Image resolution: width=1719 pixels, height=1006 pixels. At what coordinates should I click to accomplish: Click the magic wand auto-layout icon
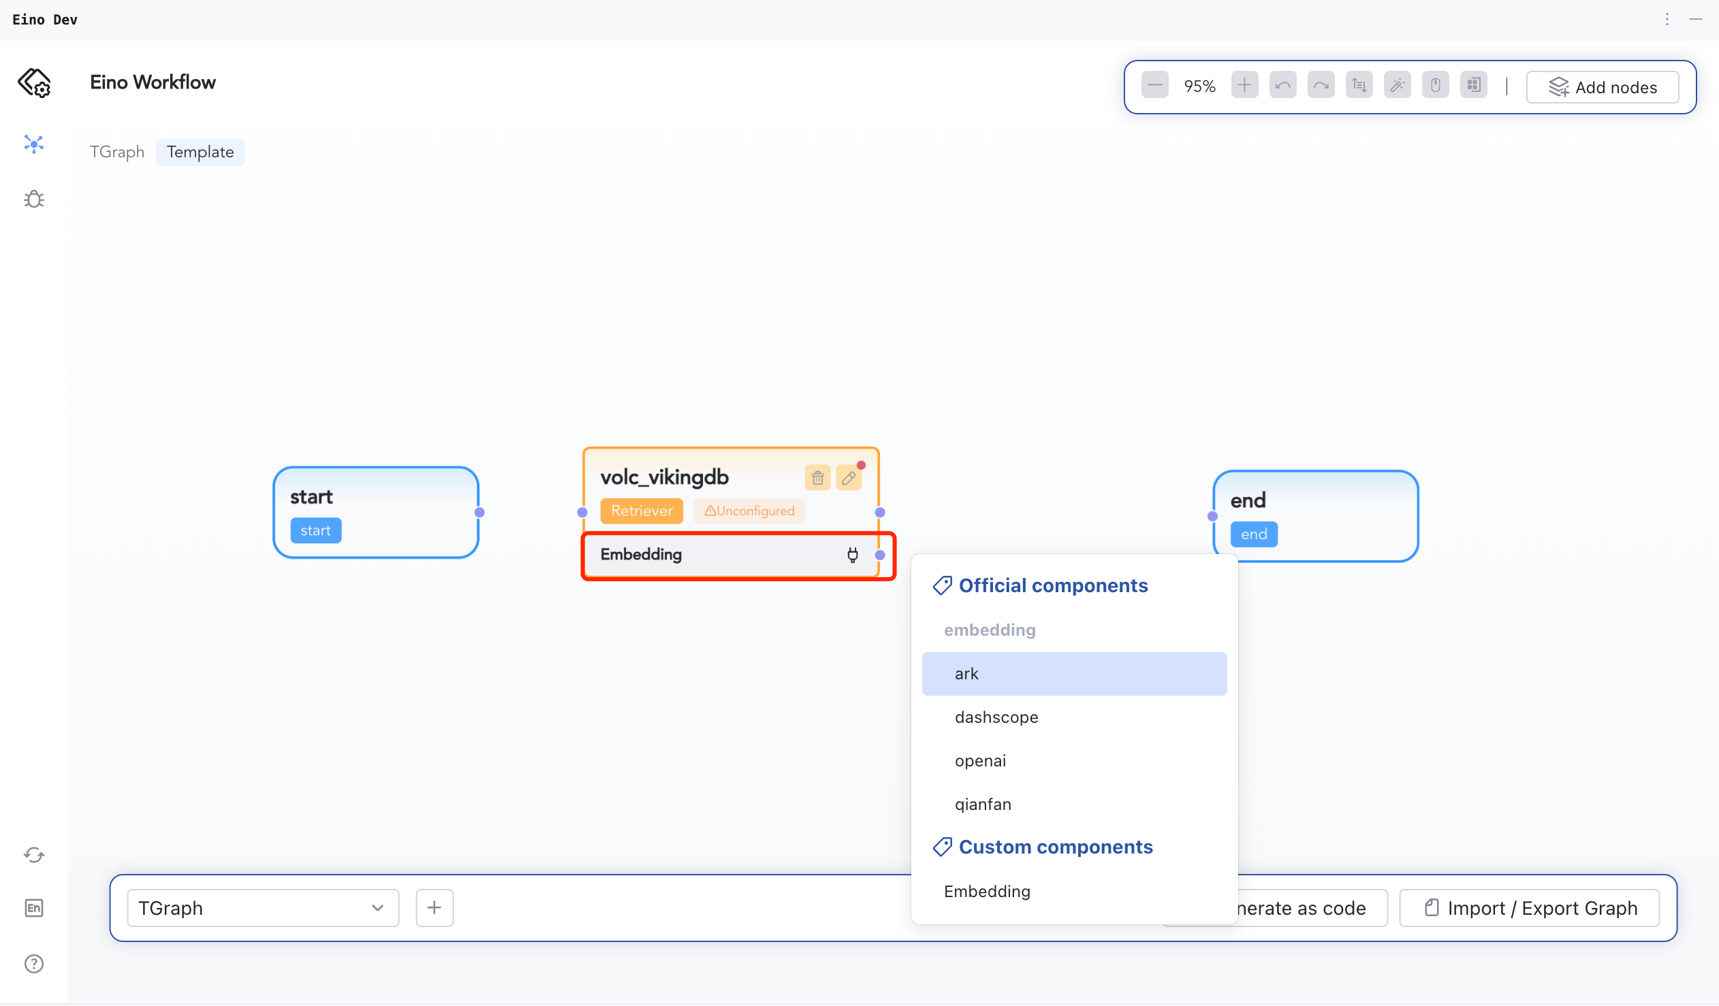pos(1397,86)
